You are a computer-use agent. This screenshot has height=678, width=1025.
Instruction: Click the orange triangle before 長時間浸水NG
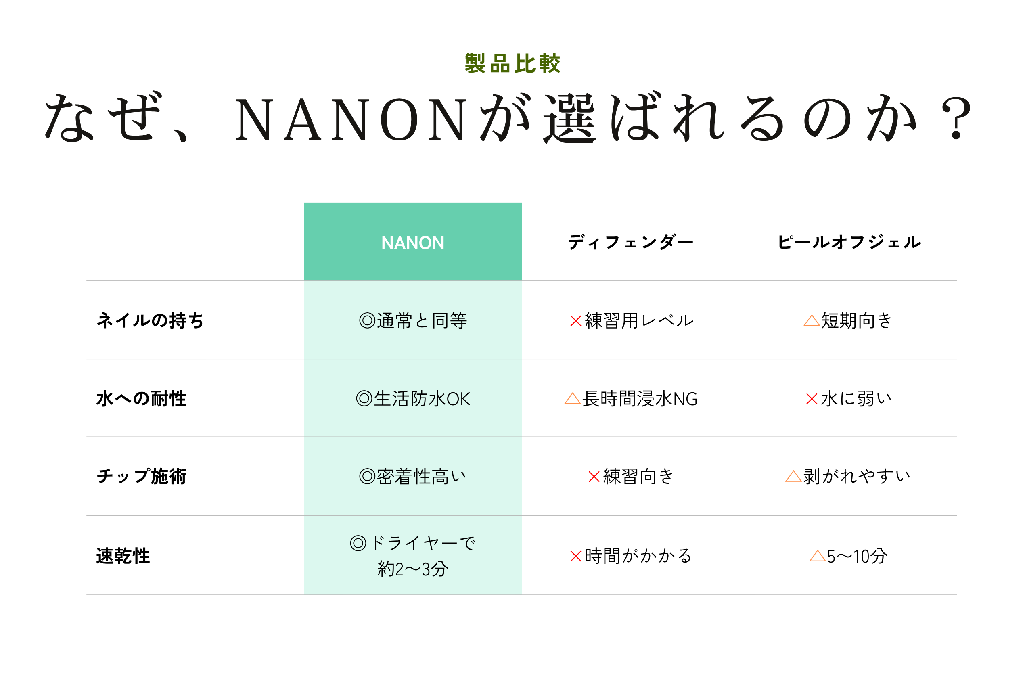572,398
